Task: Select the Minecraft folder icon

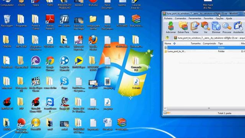Action: click(7, 83)
